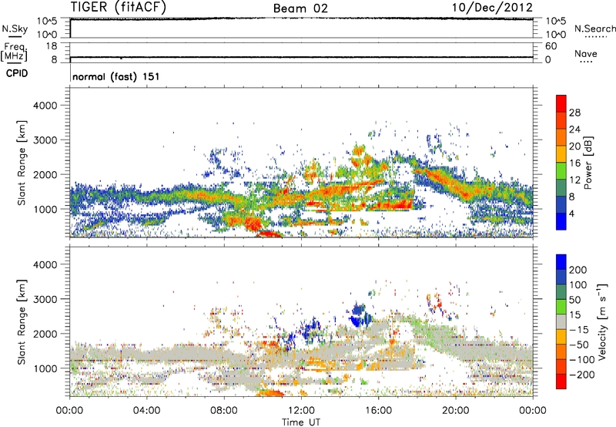The height and width of the screenshot is (427, 616).
Task: Click the 'Time UT' axis title
Action: point(301,422)
